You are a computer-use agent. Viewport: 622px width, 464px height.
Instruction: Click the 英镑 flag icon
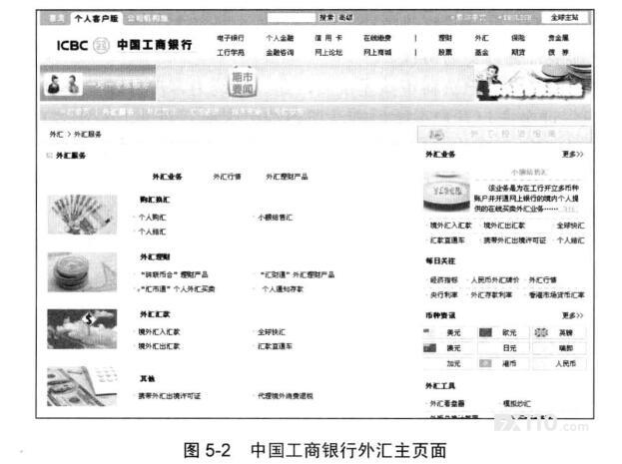(541, 332)
